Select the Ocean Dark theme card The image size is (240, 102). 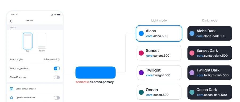210,92
